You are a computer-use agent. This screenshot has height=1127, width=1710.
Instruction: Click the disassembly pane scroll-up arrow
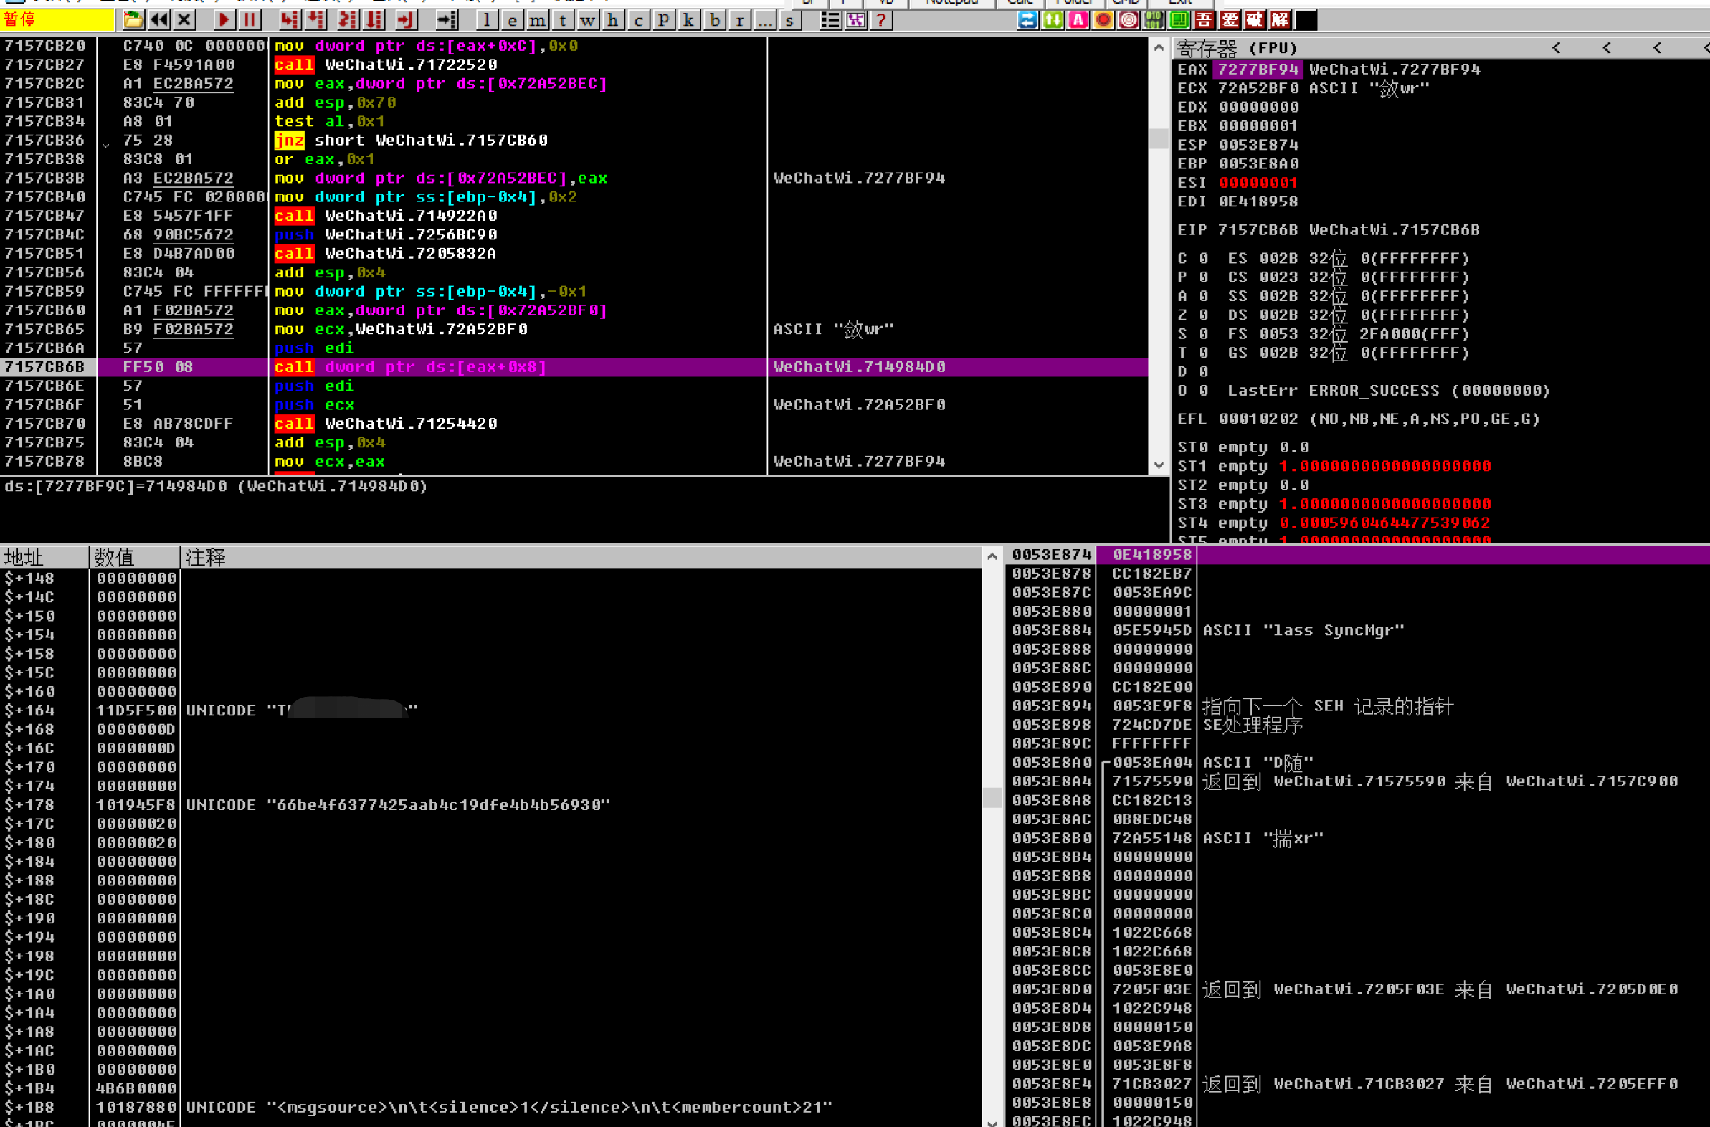1159,47
